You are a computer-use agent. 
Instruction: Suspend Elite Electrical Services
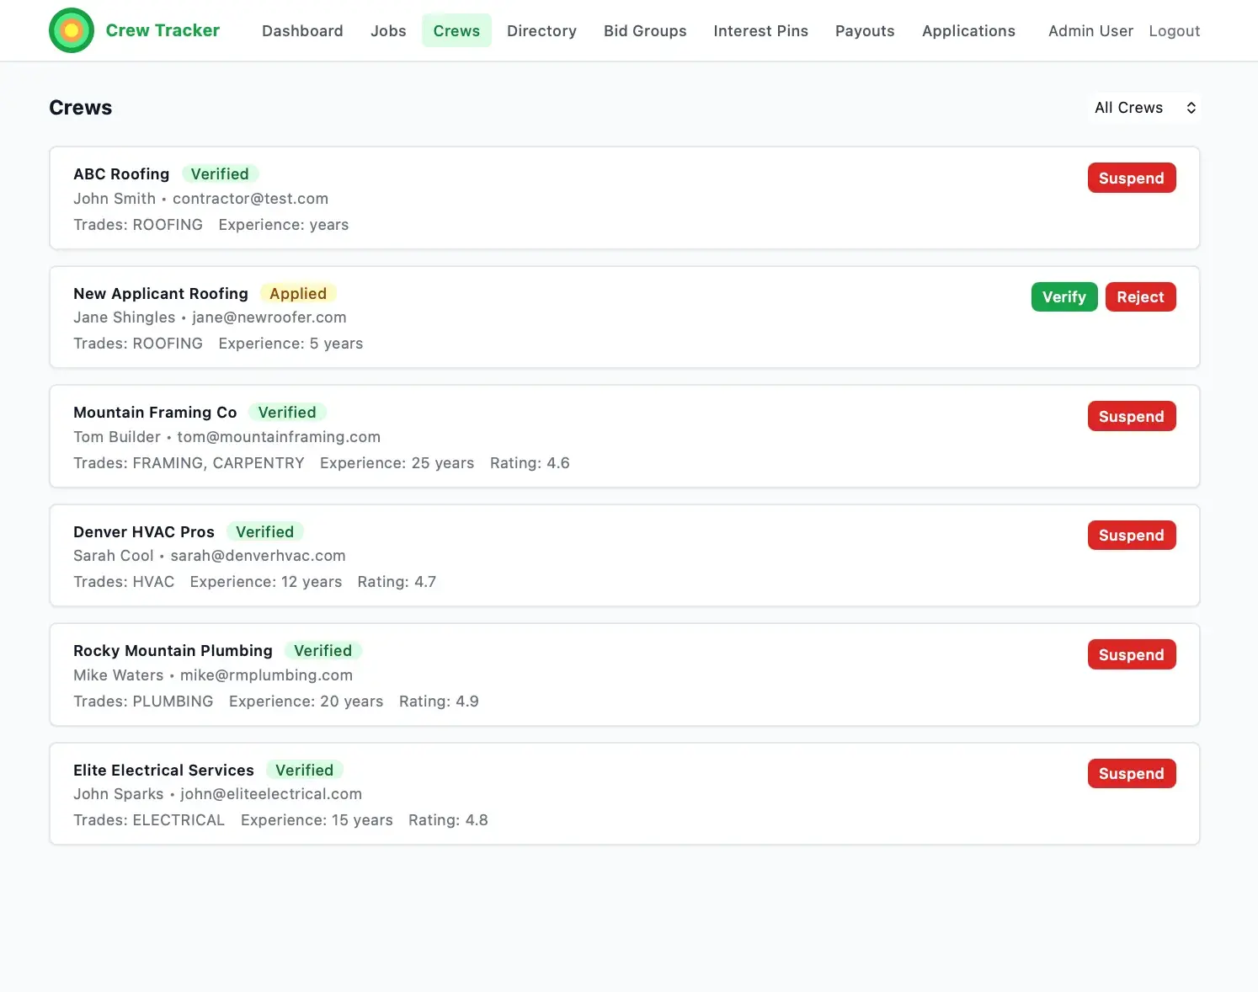point(1131,773)
